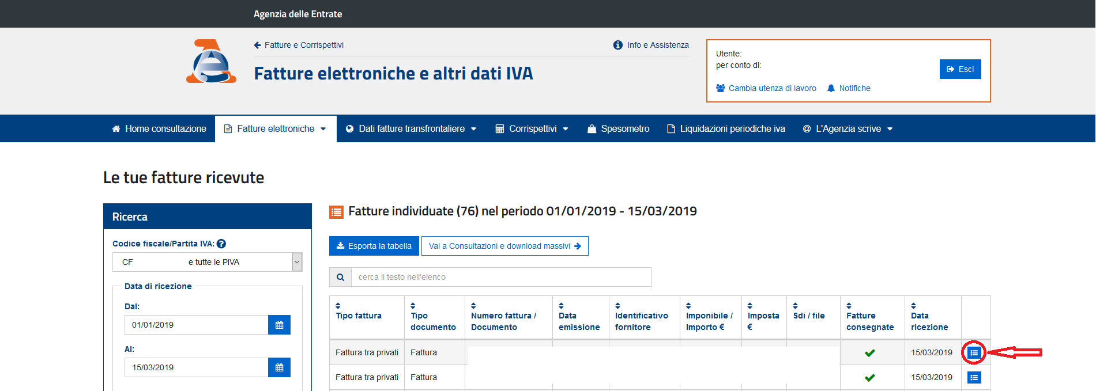The image size is (1096, 391).
Task: Click the Agenzia delle Entrate top bar text
Action: click(x=297, y=14)
